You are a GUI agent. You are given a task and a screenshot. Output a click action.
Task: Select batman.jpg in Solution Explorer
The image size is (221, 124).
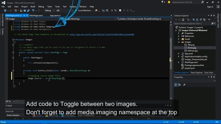coord(193,51)
